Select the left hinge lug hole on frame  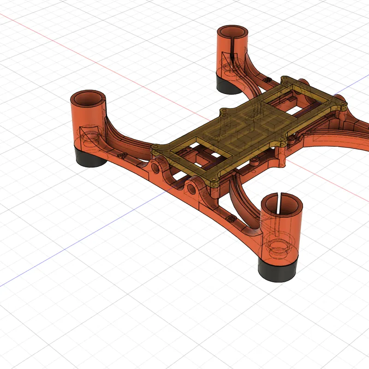(155, 167)
